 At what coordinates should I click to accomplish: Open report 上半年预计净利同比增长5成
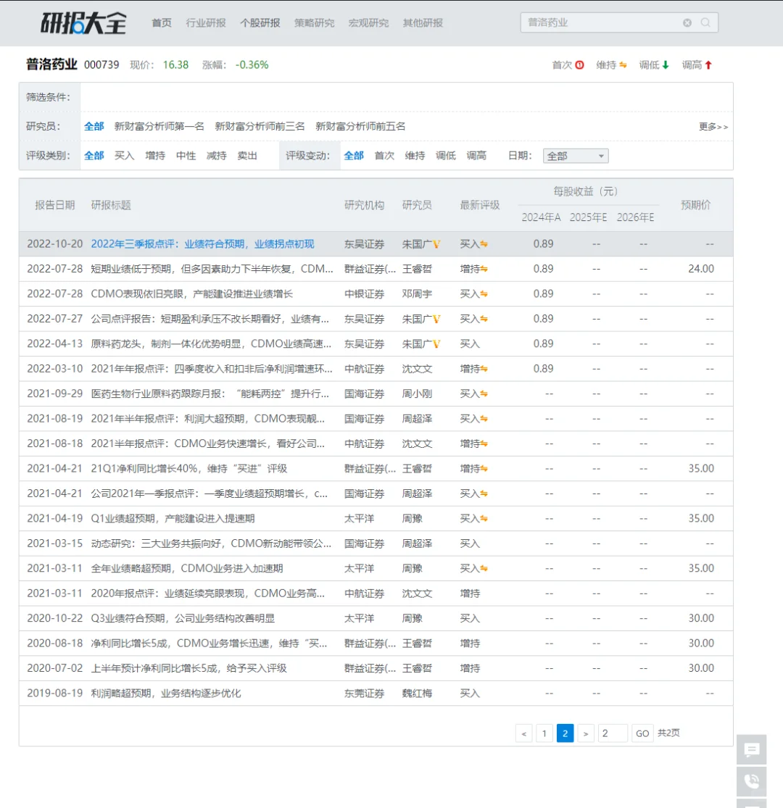pos(188,668)
